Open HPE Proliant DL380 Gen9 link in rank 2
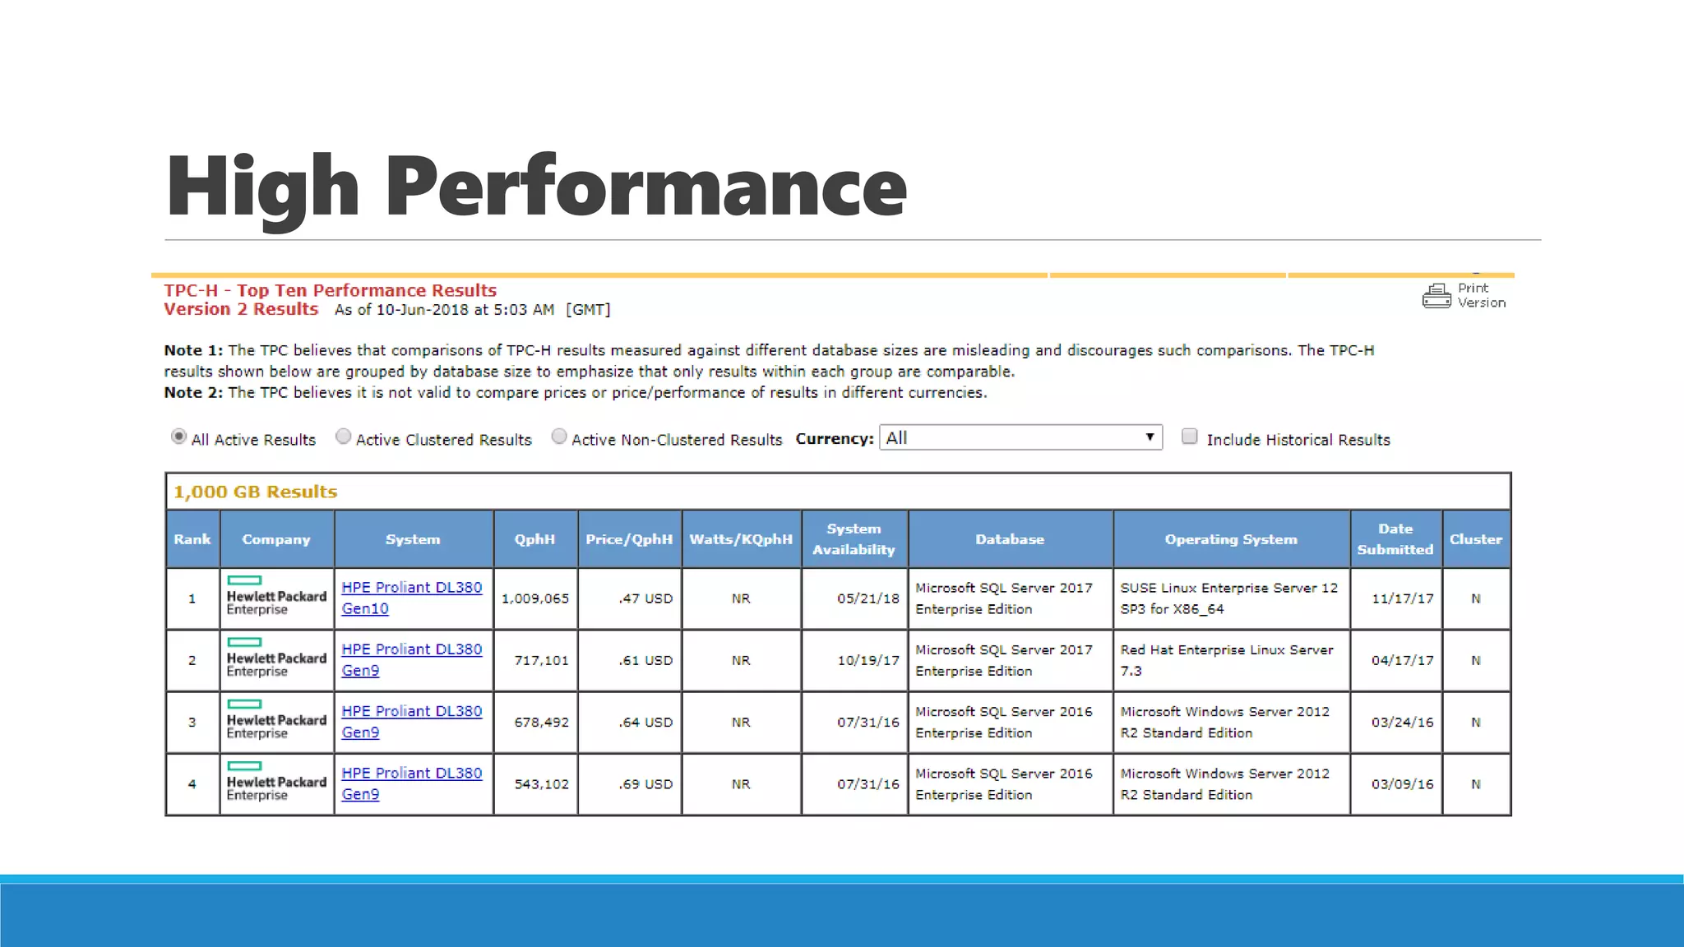This screenshot has height=947, width=1684. pyautogui.click(x=411, y=659)
